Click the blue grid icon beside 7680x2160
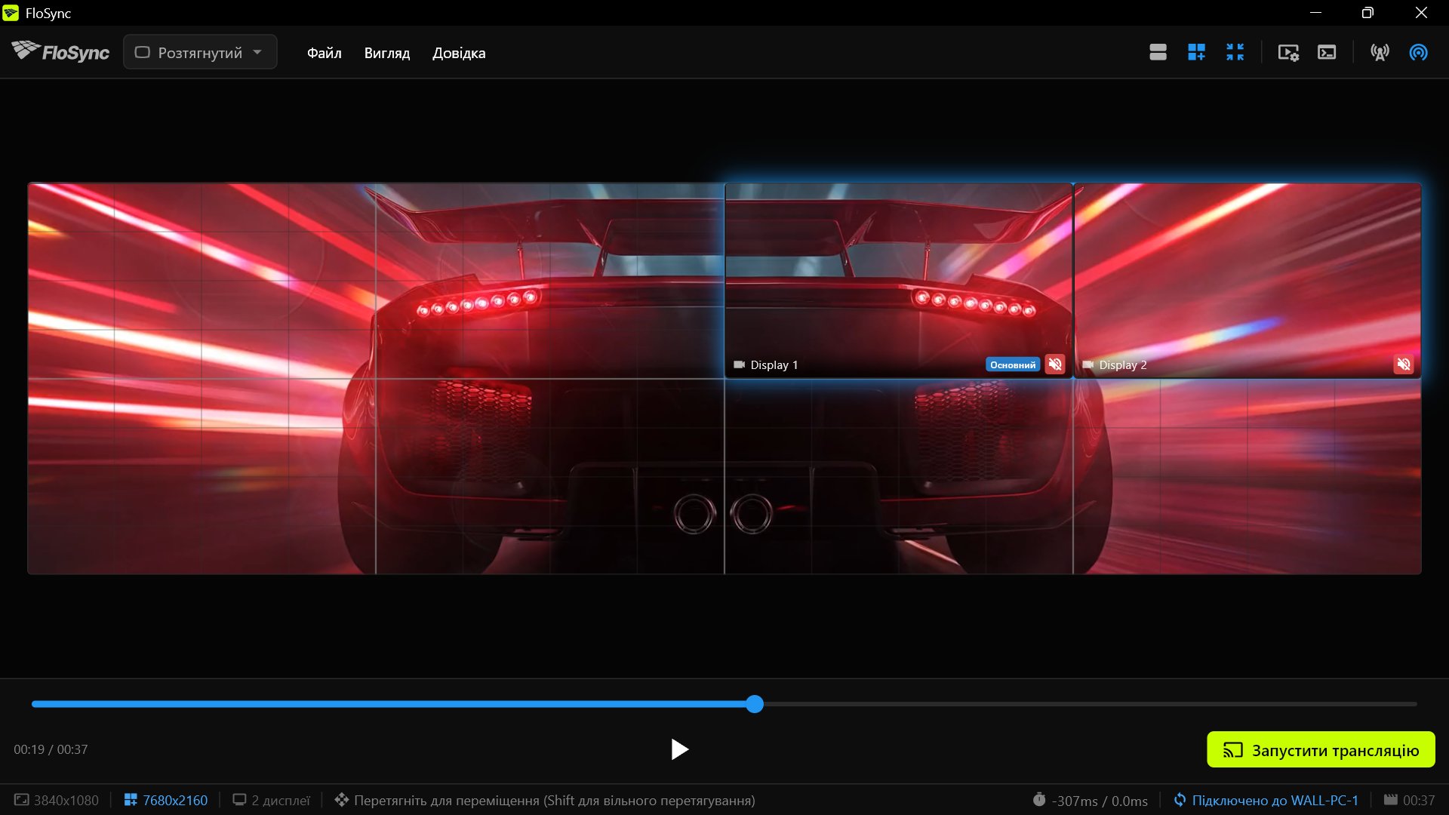 [131, 800]
